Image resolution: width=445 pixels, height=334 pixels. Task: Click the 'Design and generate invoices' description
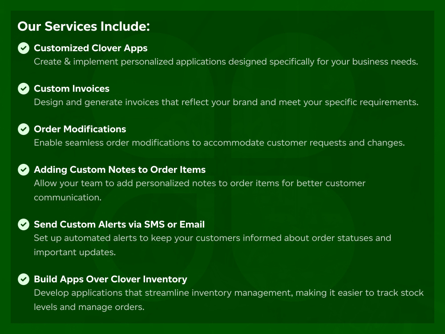(x=226, y=102)
